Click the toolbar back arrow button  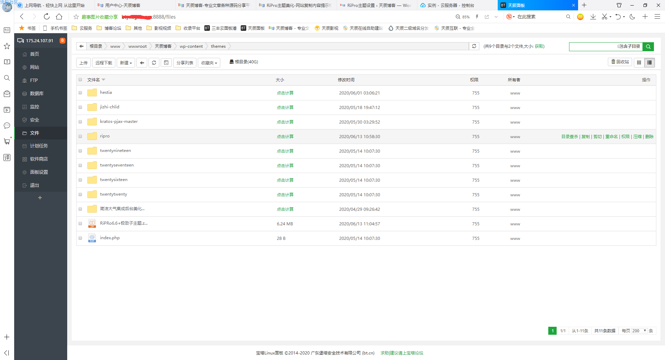(142, 63)
